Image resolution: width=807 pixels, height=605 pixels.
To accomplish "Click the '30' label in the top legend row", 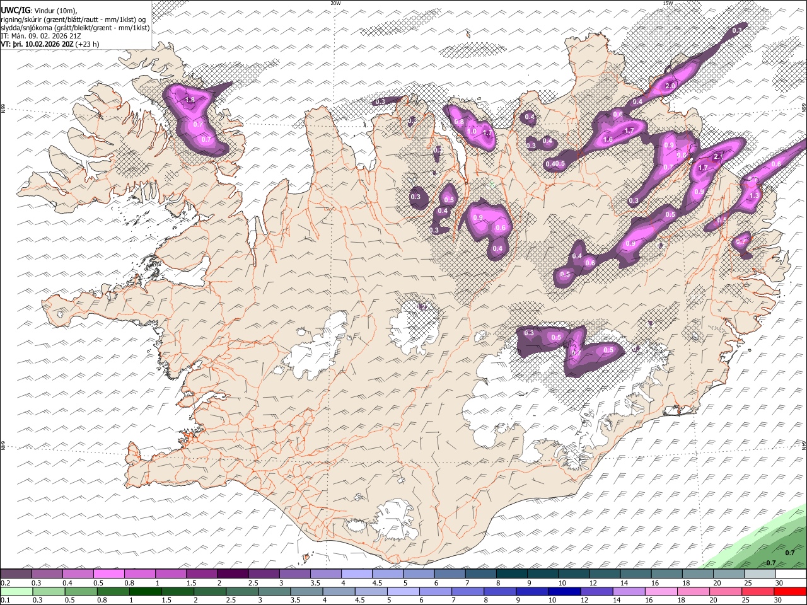I will 779,583.
